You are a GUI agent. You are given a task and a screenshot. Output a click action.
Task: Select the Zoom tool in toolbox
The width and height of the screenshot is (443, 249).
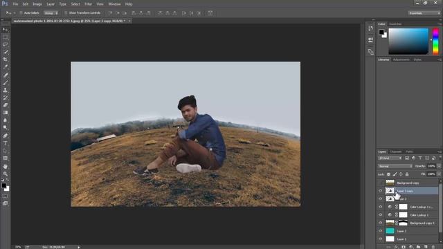point(6,174)
